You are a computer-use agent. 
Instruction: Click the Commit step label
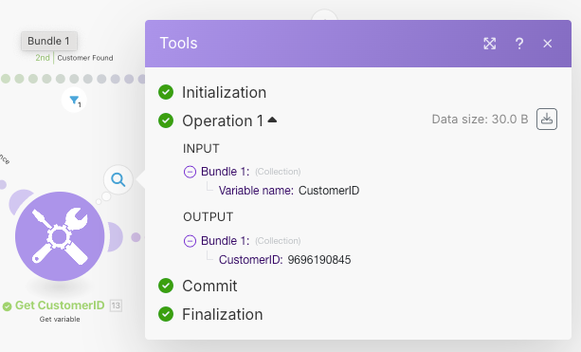(x=209, y=286)
